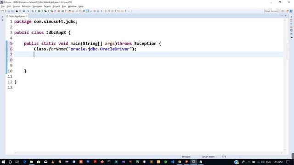Open the Source menu

click(x=16, y=6)
